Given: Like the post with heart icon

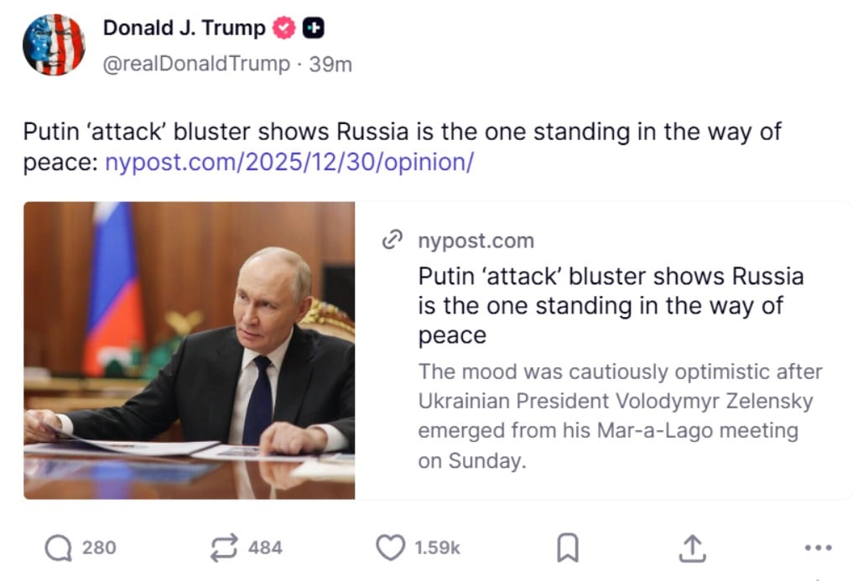Looking at the screenshot, I should [x=390, y=548].
